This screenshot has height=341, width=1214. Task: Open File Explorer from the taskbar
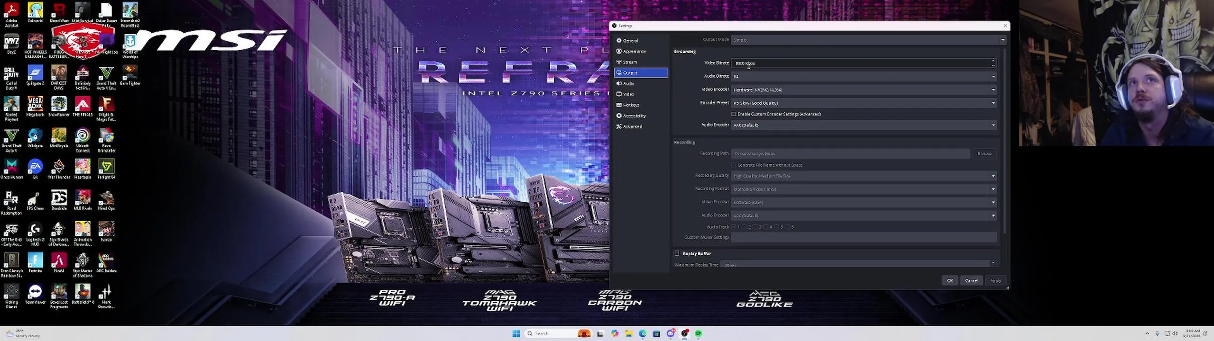pos(629,333)
